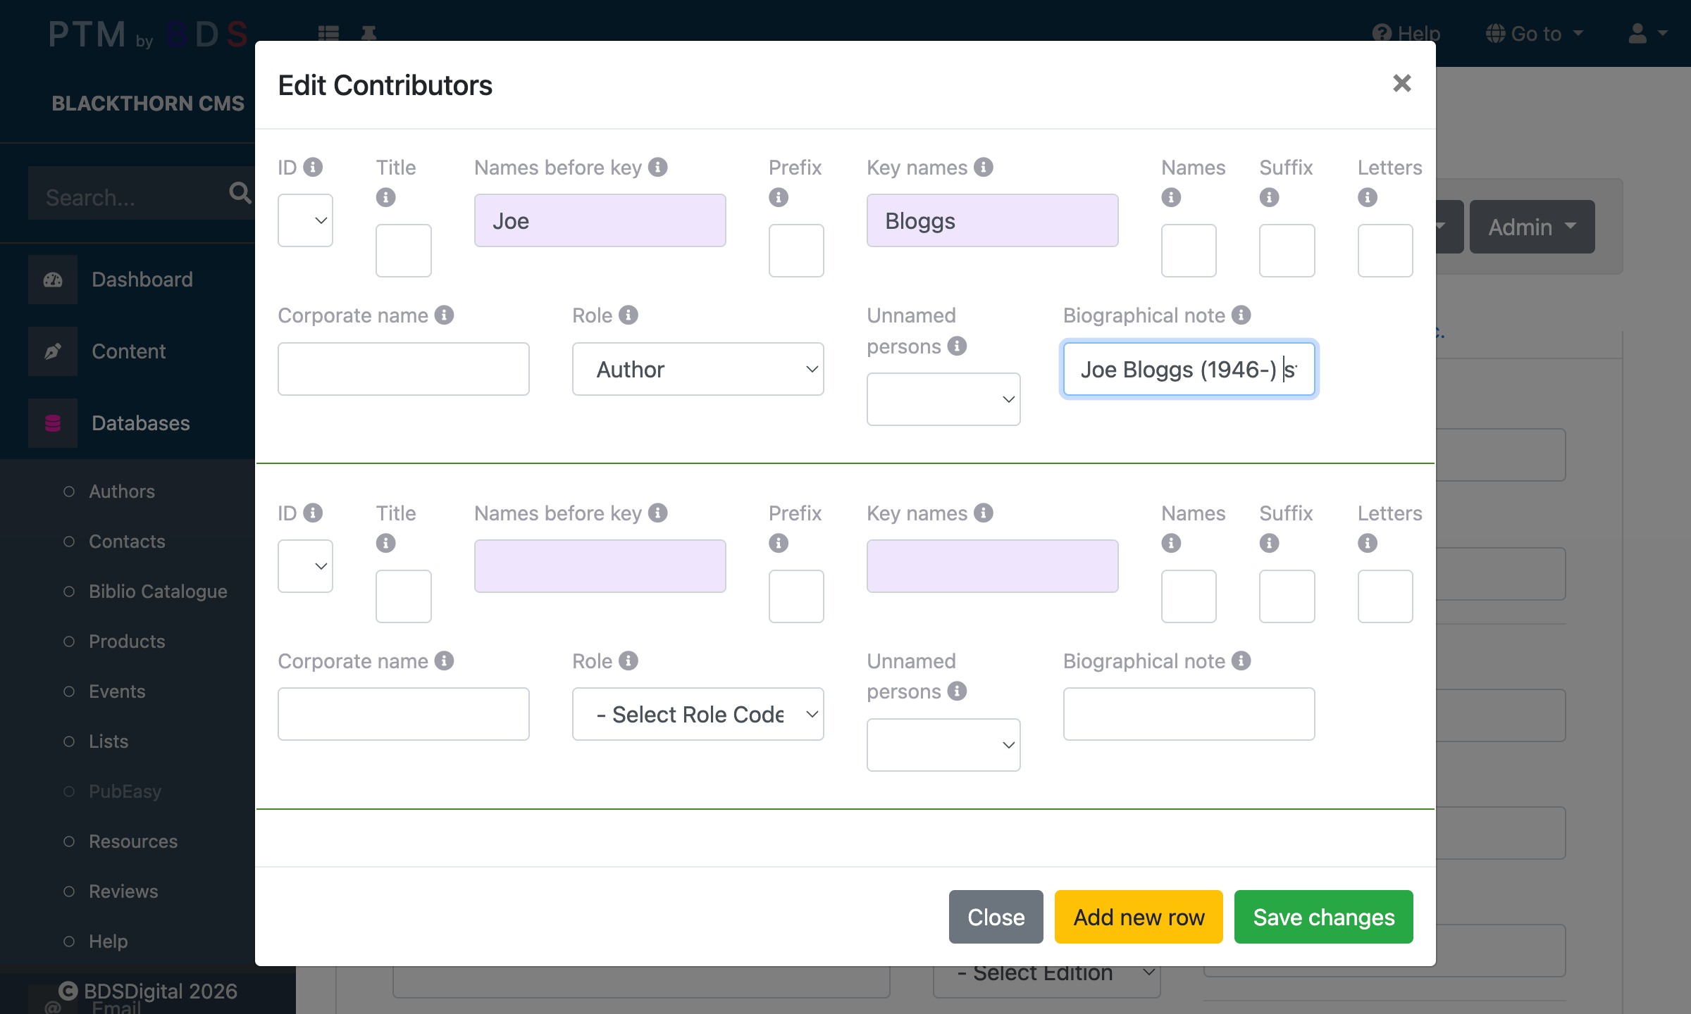This screenshot has width=1691, height=1014.
Task: Click the X icon to dismiss Edit Contributors
Action: pyautogui.click(x=1401, y=84)
